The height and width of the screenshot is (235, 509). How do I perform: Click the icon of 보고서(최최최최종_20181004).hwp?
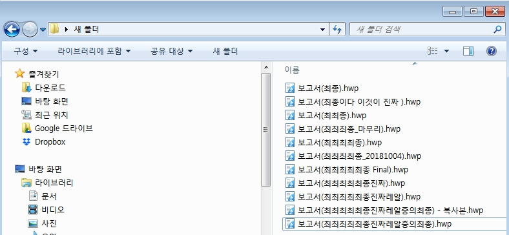[290, 156]
